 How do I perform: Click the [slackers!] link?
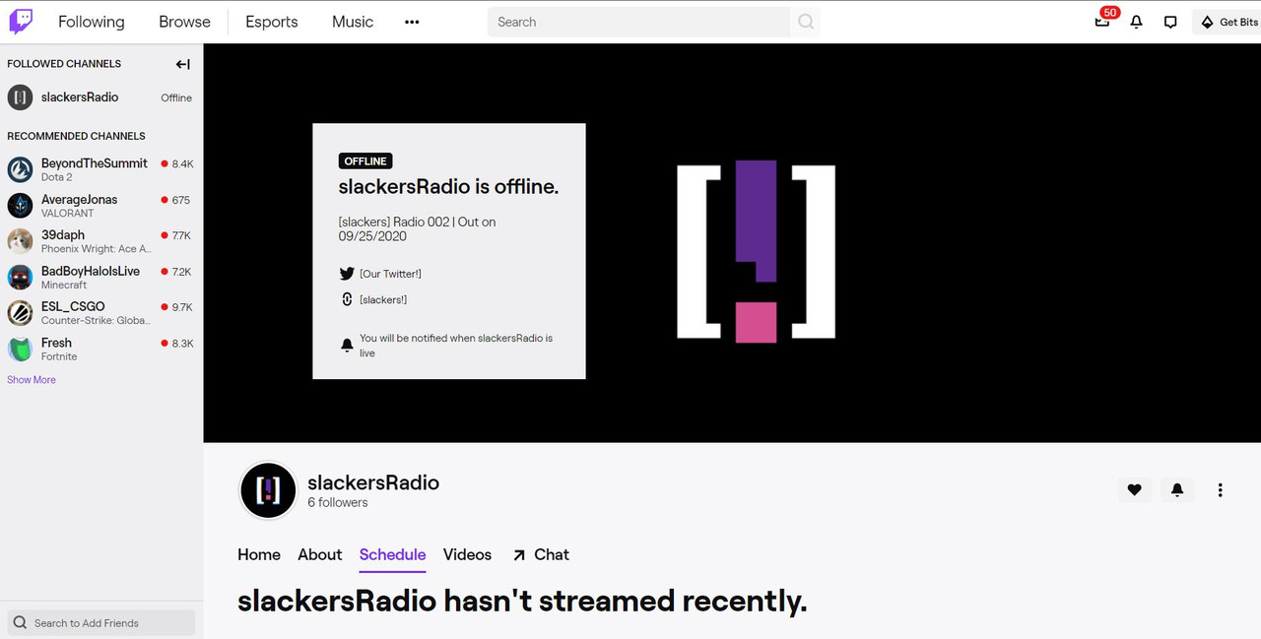[x=383, y=299]
